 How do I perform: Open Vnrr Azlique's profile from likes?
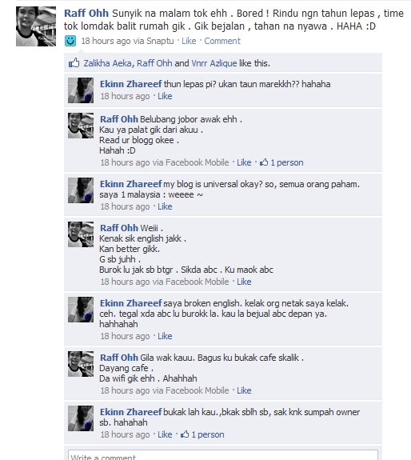214,63
